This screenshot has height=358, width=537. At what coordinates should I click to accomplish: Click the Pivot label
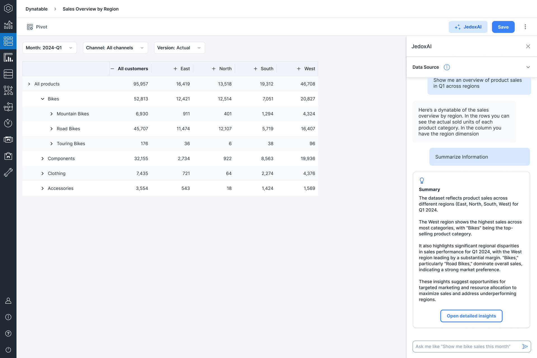click(42, 27)
